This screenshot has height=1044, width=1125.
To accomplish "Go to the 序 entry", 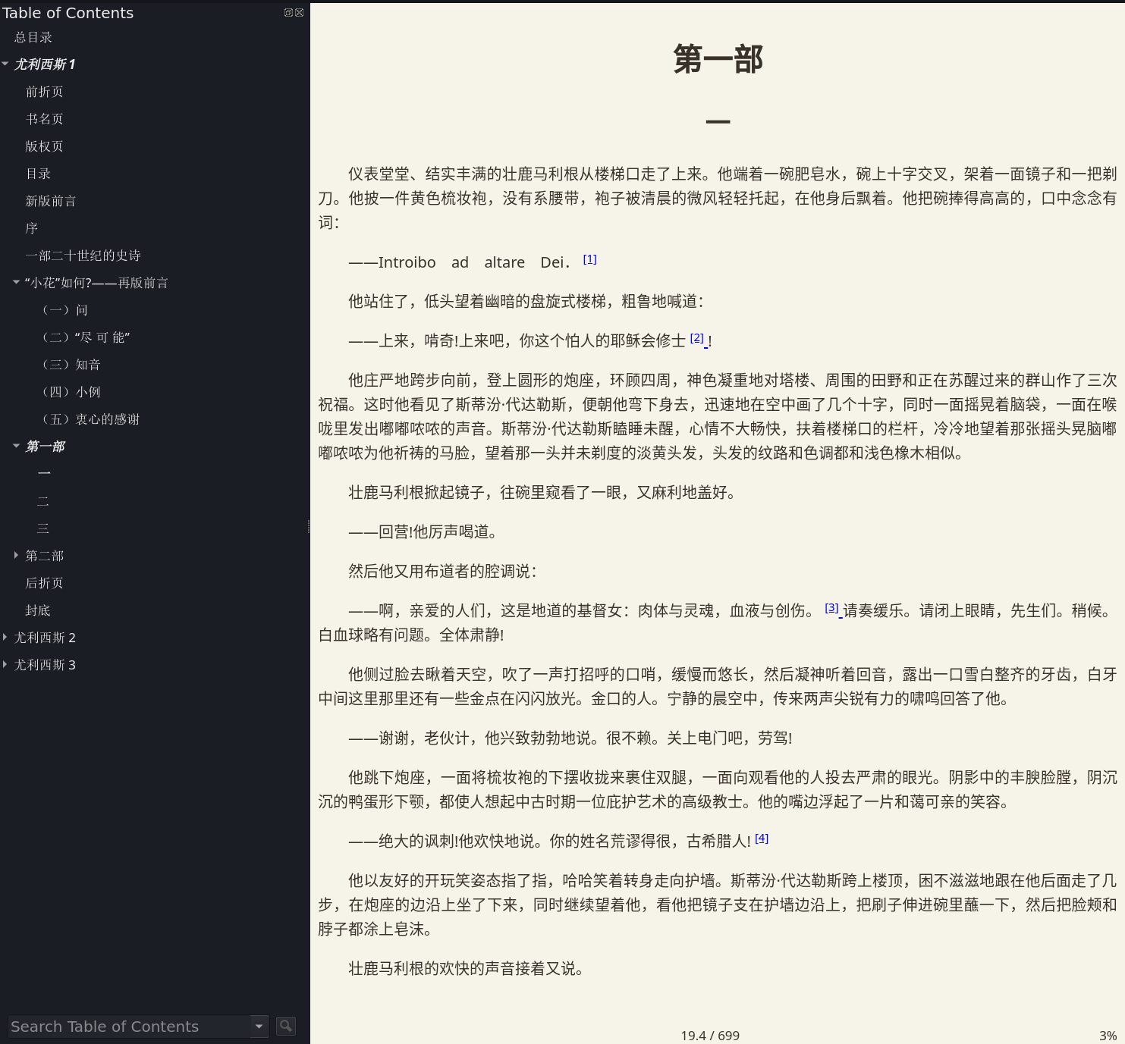I will click(x=32, y=228).
